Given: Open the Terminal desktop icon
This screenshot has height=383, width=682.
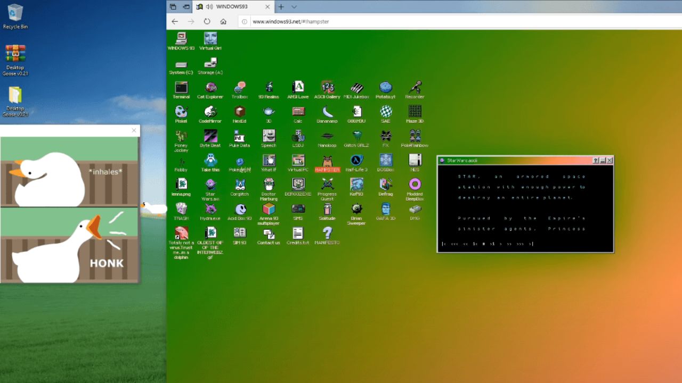Looking at the screenshot, I should [x=181, y=89].
